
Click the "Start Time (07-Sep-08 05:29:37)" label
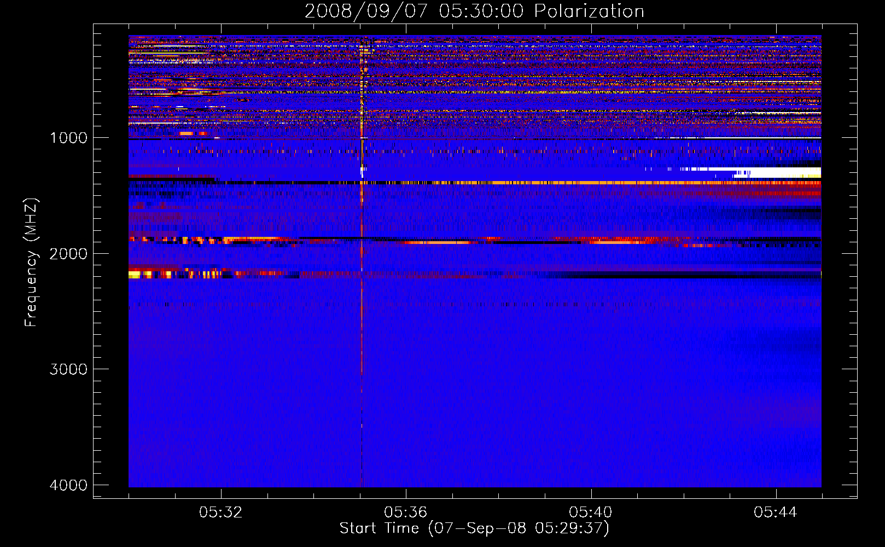click(x=474, y=528)
